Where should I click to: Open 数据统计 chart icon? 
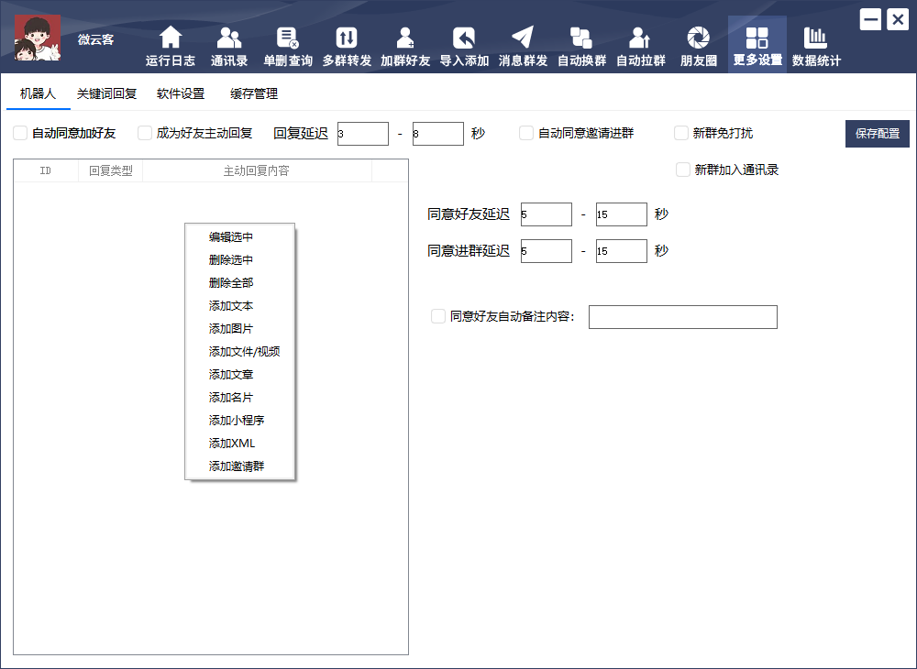816,38
